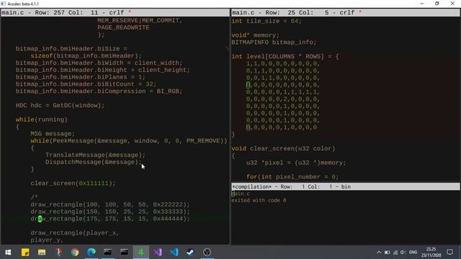The width and height of the screenshot is (461, 259).
Task: Show hidden system tray icons
Action: (379, 253)
